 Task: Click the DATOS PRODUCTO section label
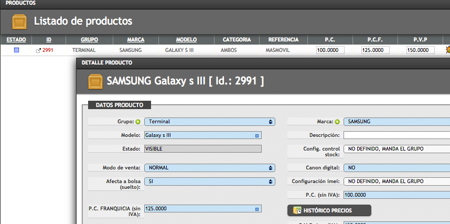(x=120, y=105)
